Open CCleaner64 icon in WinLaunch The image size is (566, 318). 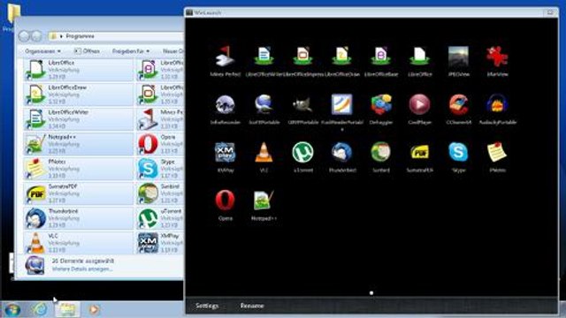458,104
